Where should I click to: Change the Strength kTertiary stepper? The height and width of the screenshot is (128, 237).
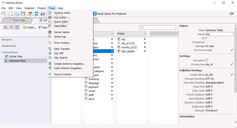212,110
